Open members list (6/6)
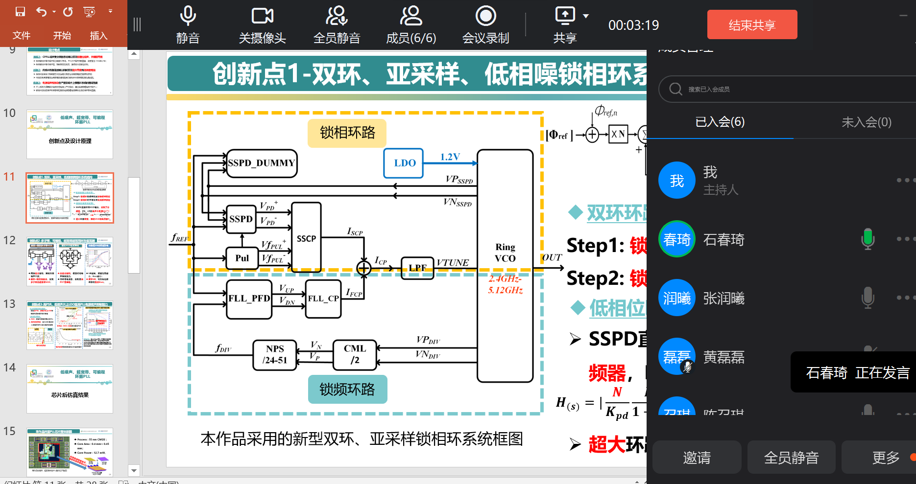 (x=411, y=17)
